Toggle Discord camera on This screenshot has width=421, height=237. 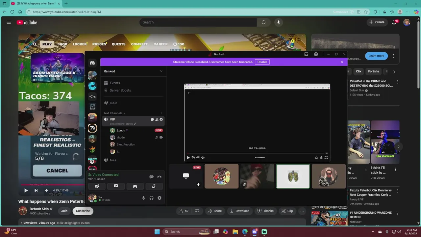click(x=97, y=186)
